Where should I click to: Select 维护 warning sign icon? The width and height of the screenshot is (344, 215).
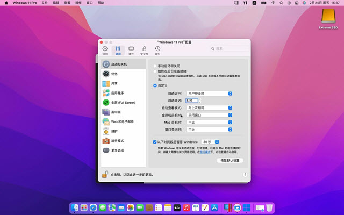coord(106,131)
